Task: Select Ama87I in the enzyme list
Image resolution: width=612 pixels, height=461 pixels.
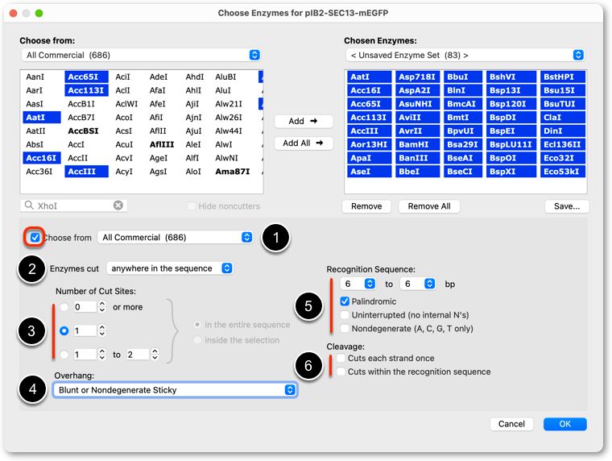Action: point(233,172)
